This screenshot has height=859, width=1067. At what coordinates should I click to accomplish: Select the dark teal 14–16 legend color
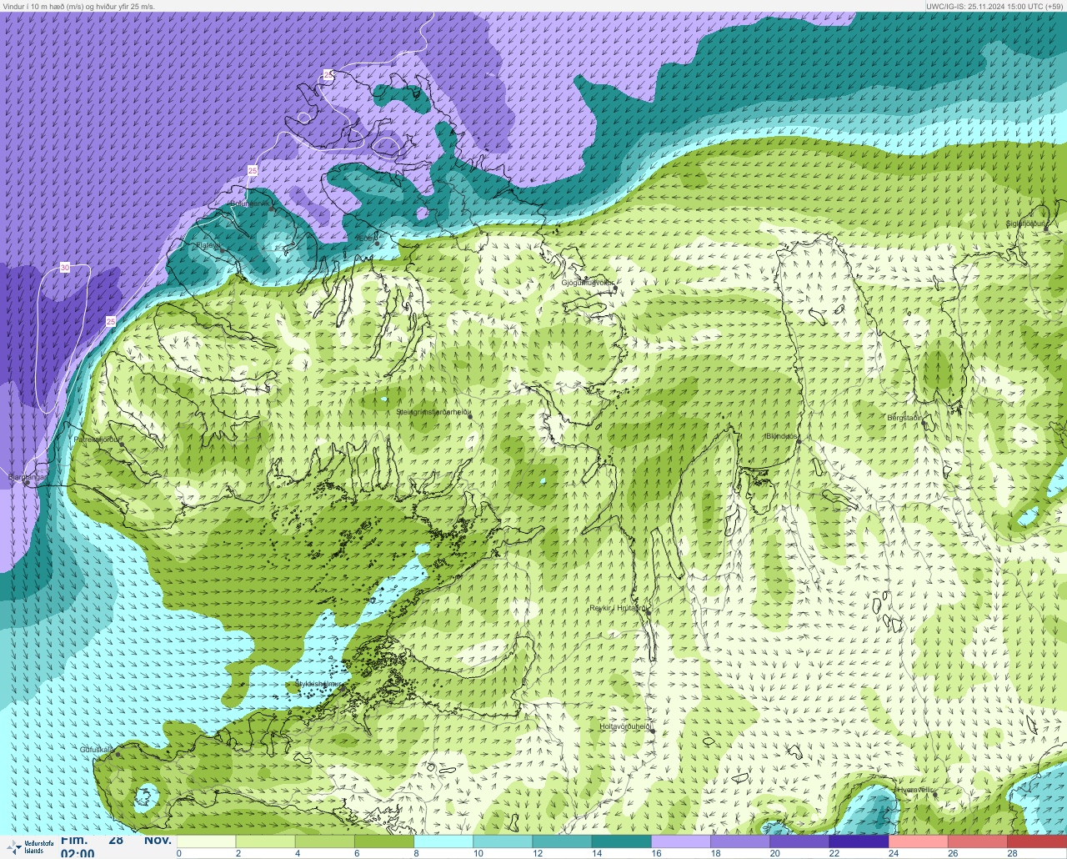click(621, 841)
